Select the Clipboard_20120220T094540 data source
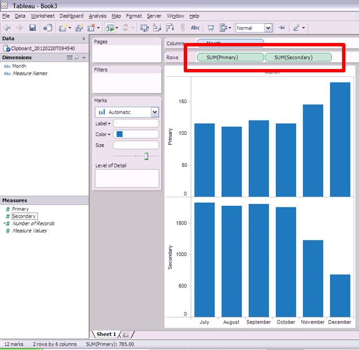This screenshot has height=350, width=359. [x=42, y=48]
